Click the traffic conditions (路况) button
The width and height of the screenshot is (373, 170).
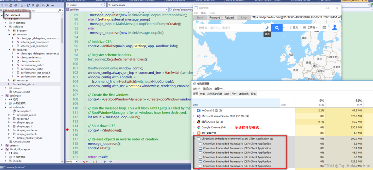(x=293, y=28)
